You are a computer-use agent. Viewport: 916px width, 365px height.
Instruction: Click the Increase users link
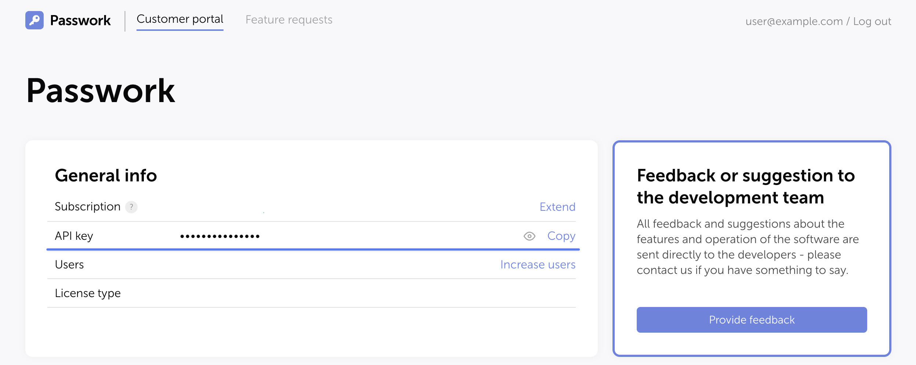click(x=538, y=264)
